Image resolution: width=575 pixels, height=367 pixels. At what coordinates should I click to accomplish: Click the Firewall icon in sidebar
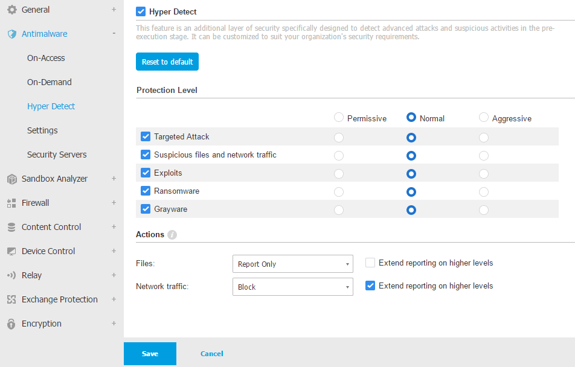point(11,203)
